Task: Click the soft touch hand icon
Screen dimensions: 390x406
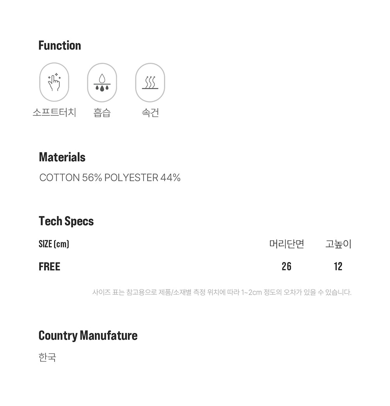Action: click(54, 82)
